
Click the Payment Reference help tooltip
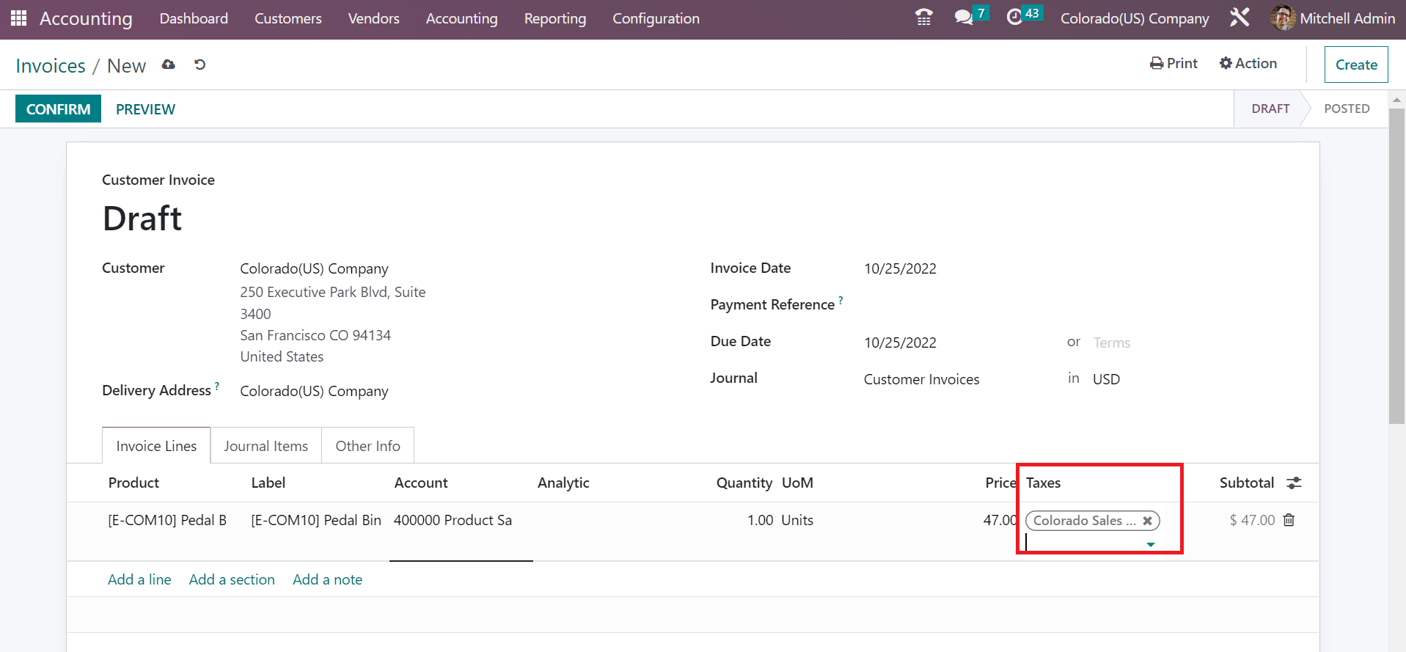pyautogui.click(x=841, y=300)
